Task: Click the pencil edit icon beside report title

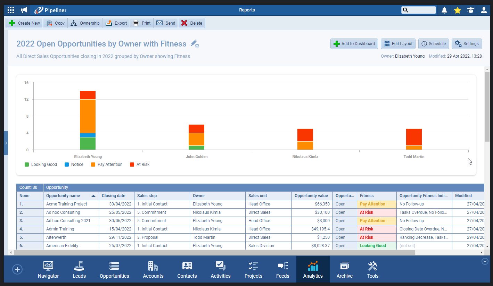Action: click(195, 44)
